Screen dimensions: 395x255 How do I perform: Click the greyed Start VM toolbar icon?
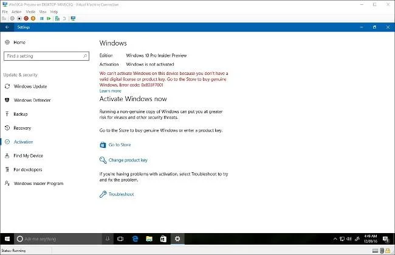point(12,18)
